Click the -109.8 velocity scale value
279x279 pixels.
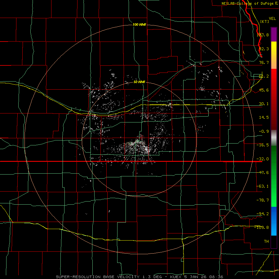coord(262,228)
